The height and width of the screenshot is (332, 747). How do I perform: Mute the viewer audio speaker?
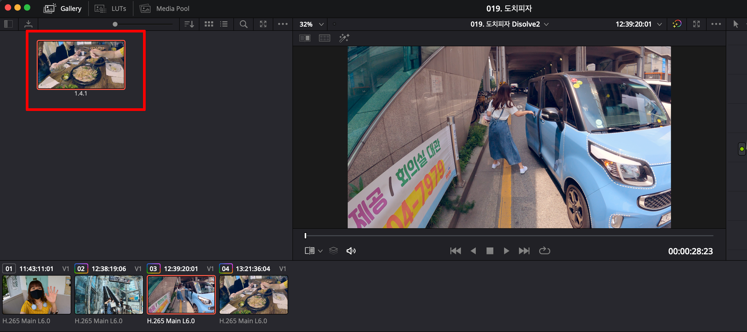click(351, 251)
